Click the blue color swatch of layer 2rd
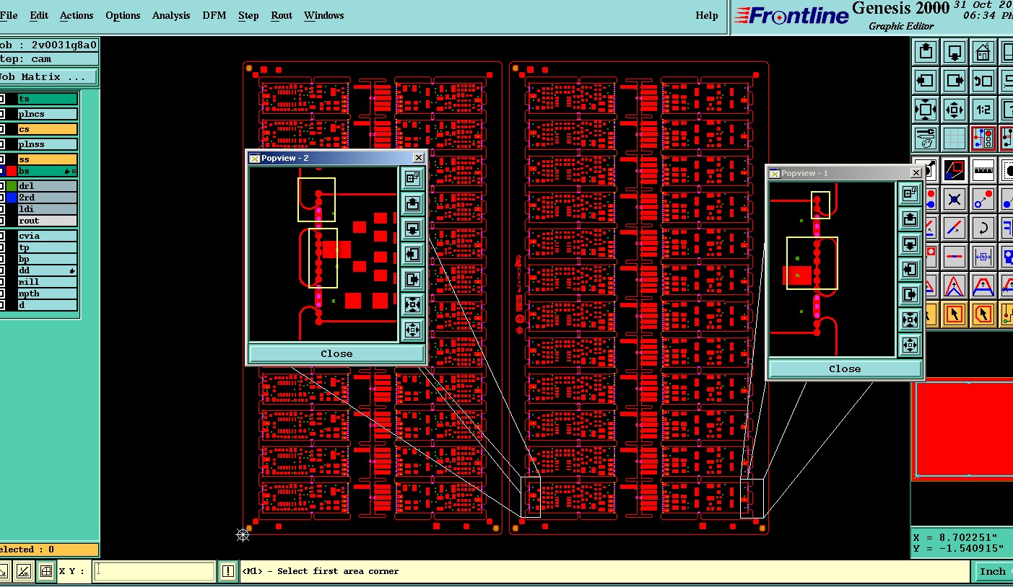1013x587 pixels. coord(12,198)
